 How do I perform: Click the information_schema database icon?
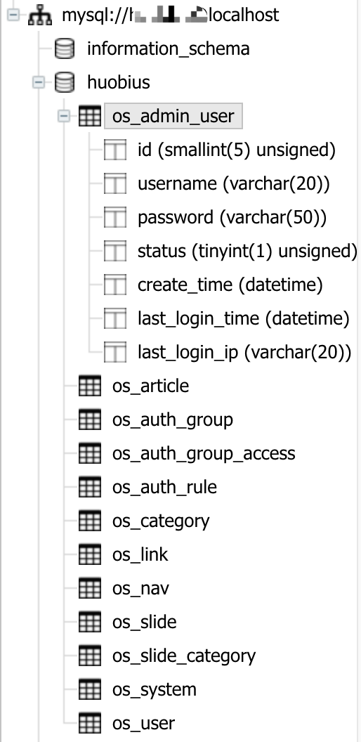point(65,48)
